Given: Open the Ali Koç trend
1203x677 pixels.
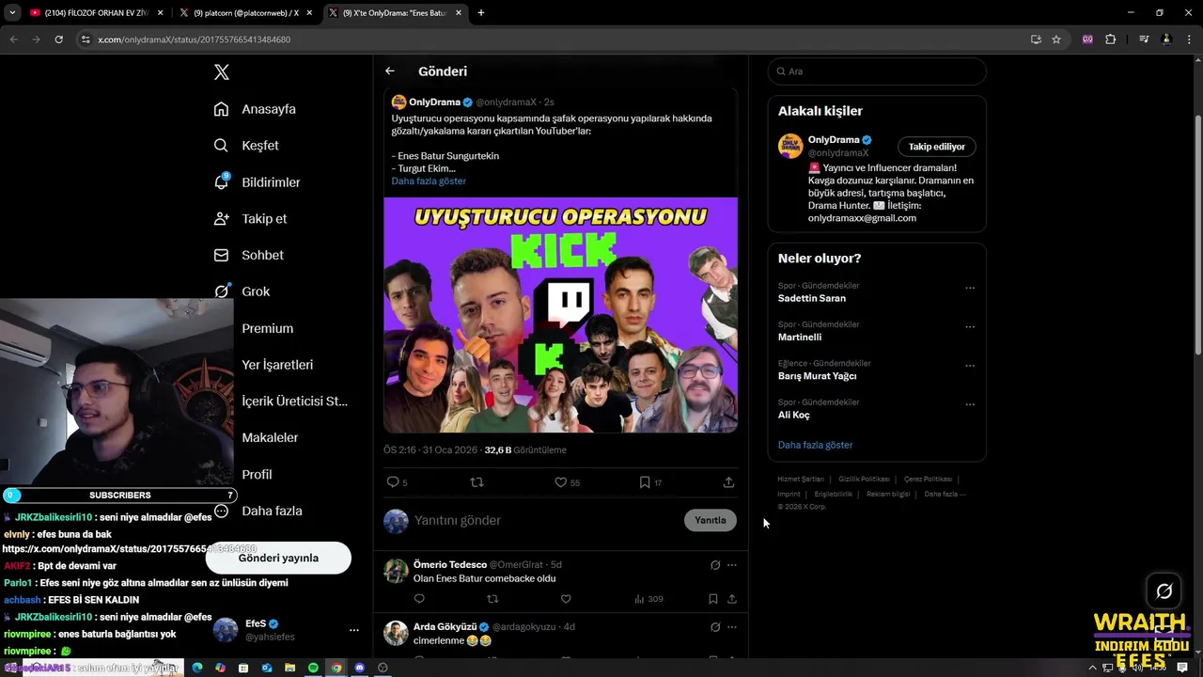Looking at the screenshot, I should (794, 415).
